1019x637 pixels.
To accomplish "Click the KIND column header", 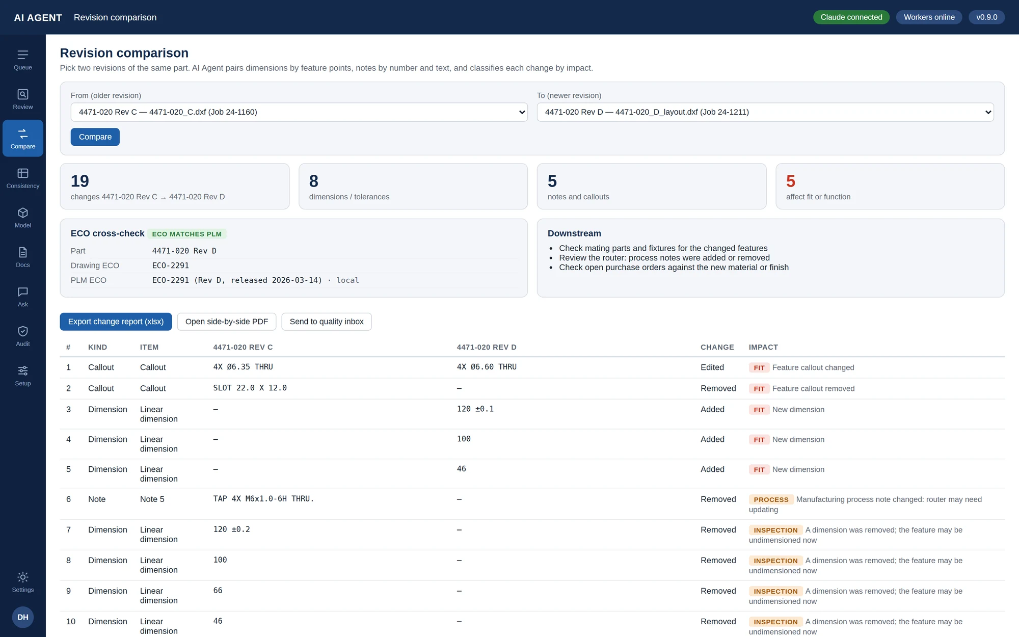I will (x=97, y=347).
